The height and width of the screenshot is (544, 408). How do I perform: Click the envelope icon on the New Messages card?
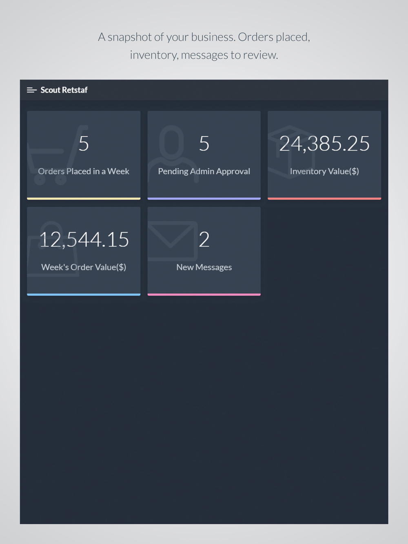point(173,241)
